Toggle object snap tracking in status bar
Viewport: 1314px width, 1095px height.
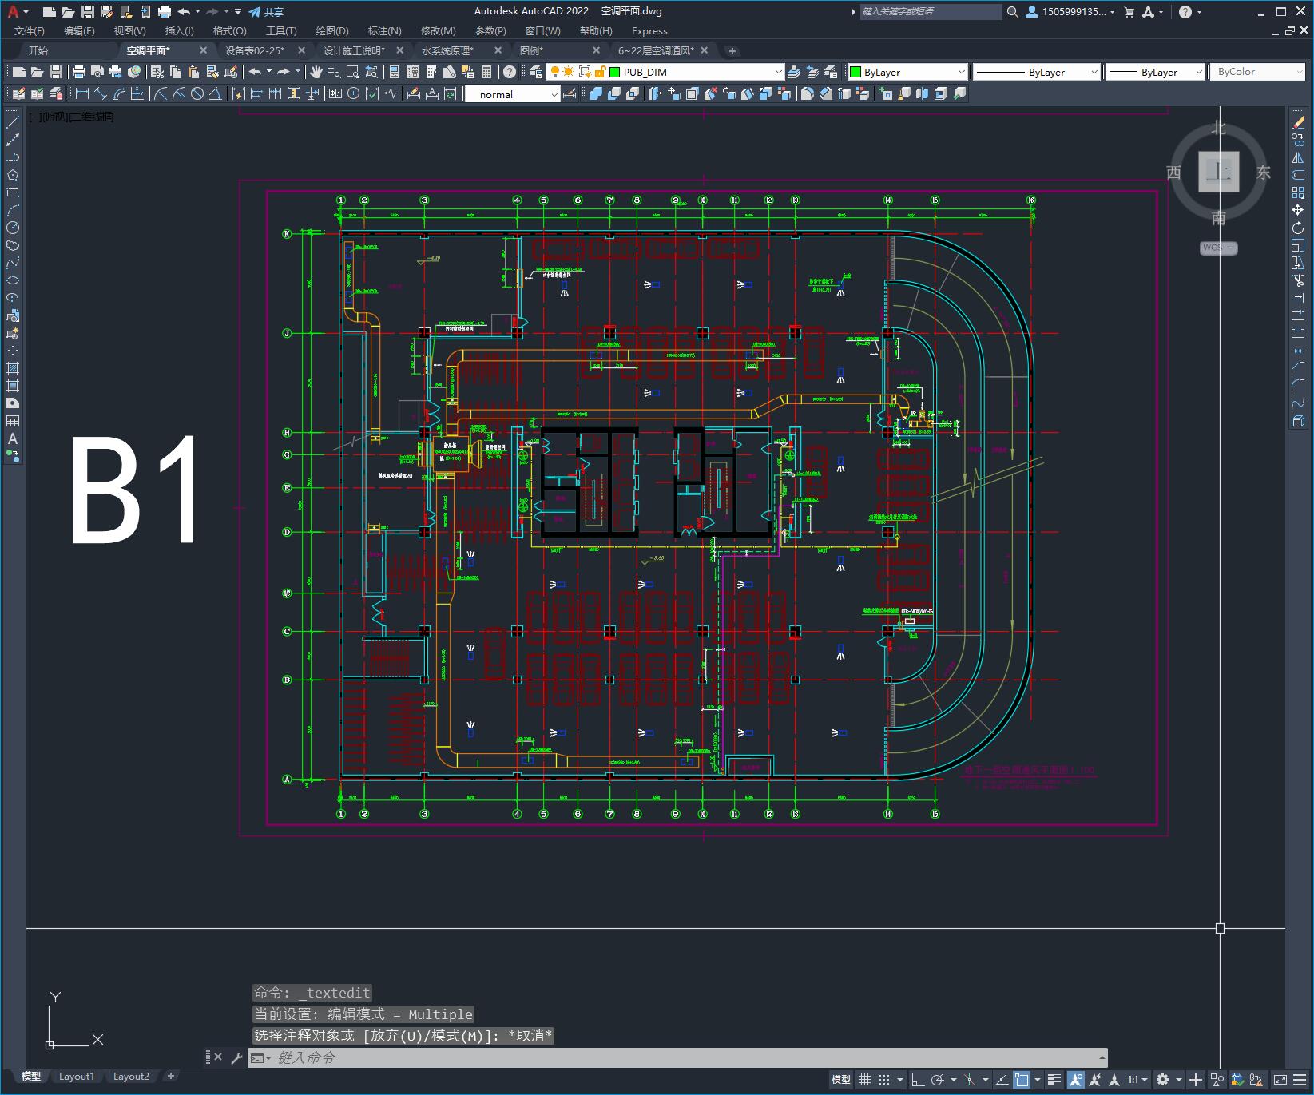pos(1002,1080)
